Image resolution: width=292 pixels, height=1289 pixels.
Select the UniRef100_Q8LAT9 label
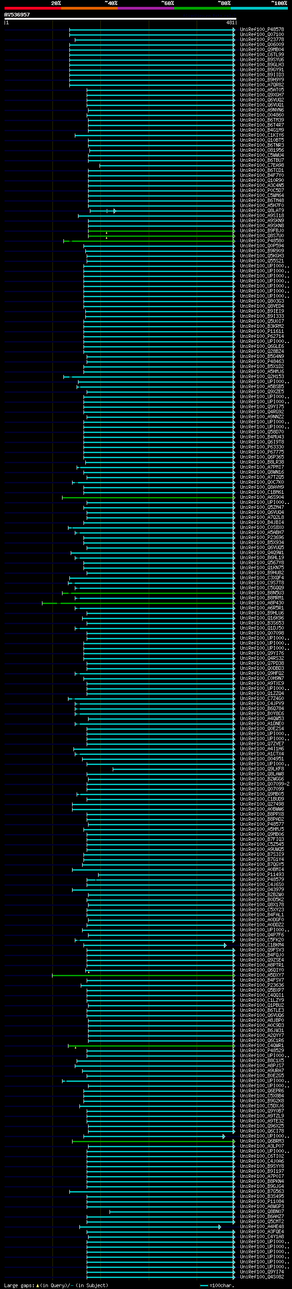tap(262, 211)
